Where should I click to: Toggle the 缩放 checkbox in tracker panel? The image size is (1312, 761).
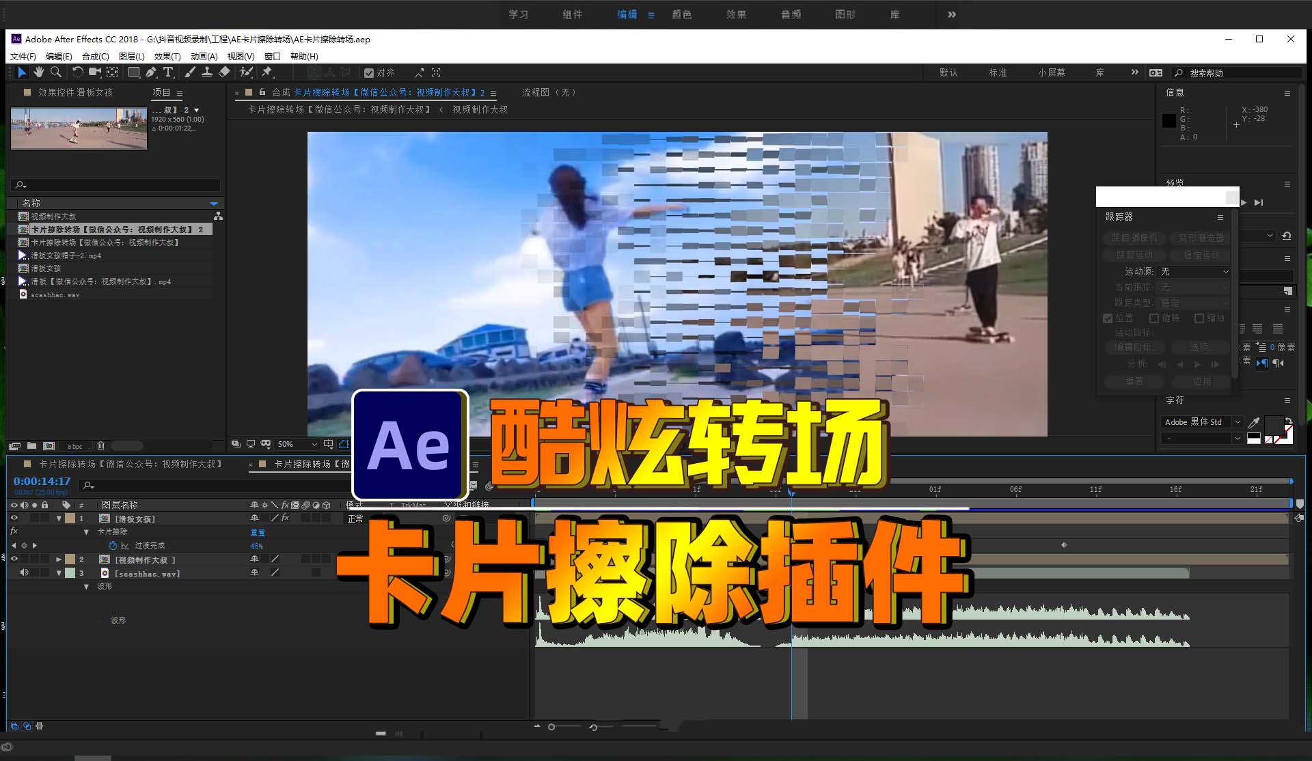click(1199, 318)
